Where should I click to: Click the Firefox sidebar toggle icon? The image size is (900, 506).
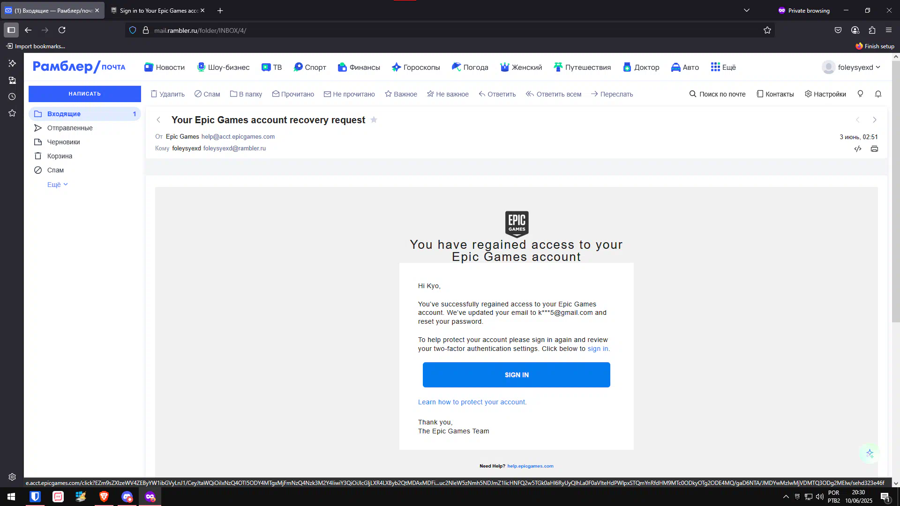[11, 30]
